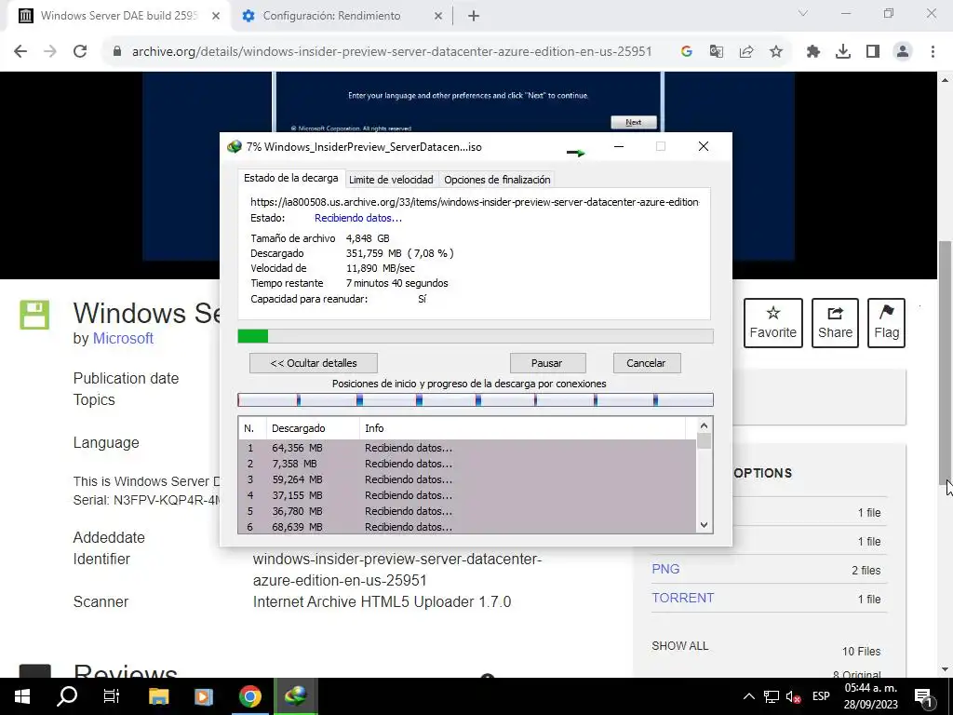Click the green download progress bar

[476, 336]
